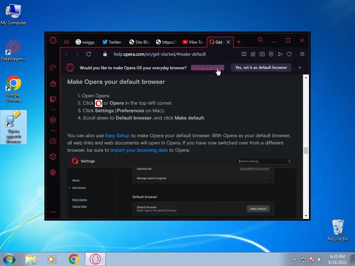
Task: Click the page scrollbar up arrow
Action: click(306, 78)
